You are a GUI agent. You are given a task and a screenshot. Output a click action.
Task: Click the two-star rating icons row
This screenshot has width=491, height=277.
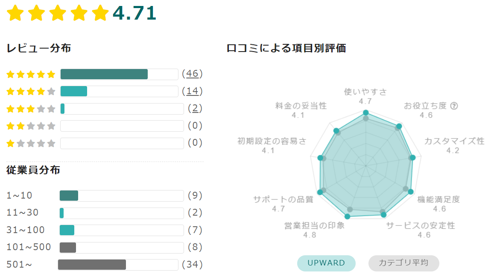pyautogui.click(x=31, y=126)
